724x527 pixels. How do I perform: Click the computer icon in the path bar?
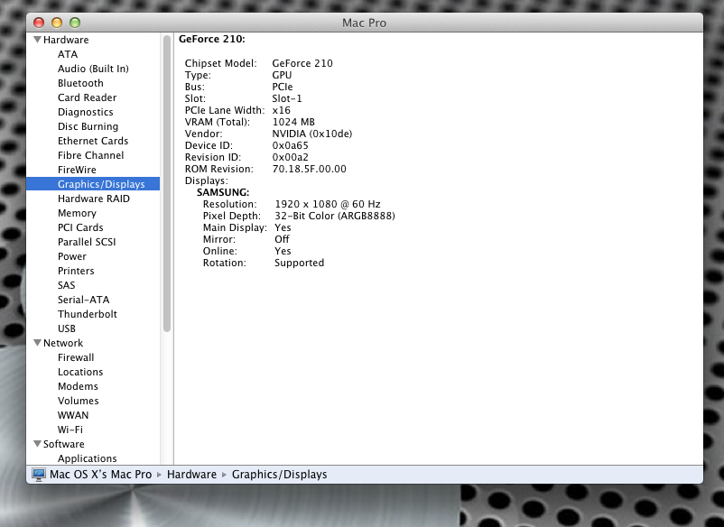pos(39,474)
